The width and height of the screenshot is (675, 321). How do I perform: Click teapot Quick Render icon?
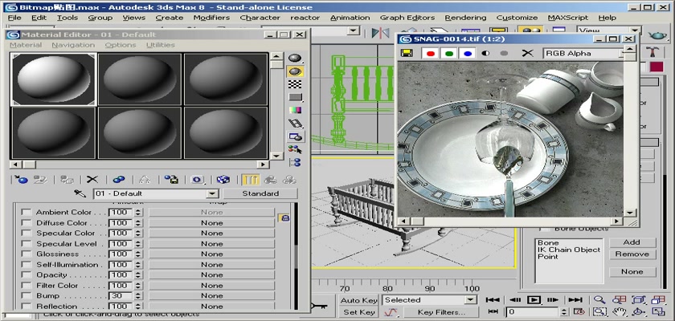pos(657,35)
